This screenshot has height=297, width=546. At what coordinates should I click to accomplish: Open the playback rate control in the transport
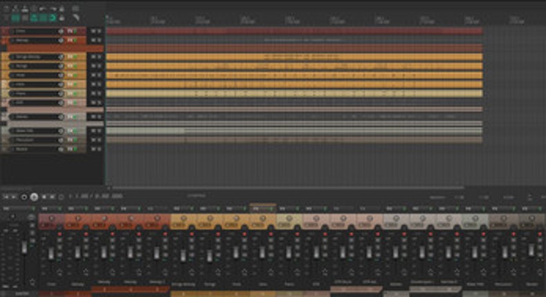[x=460, y=197]
